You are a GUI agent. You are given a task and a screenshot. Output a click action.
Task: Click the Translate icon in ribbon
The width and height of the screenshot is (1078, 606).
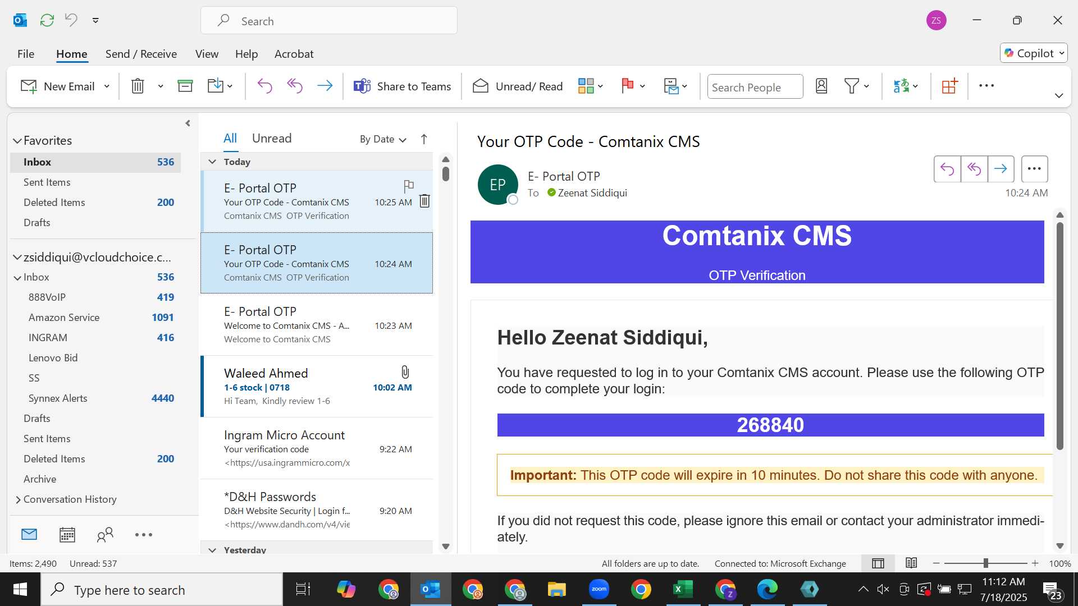click(x=901, y=86)
